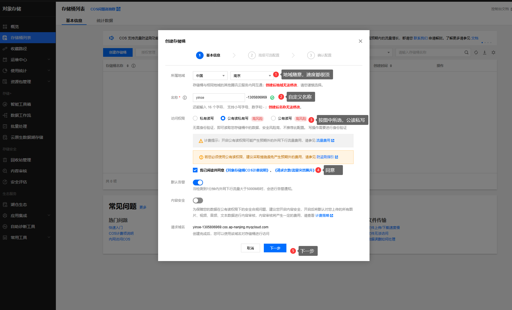Click the bucket name input field
This screenshot has width=512, height=310.
pos(219,98)
